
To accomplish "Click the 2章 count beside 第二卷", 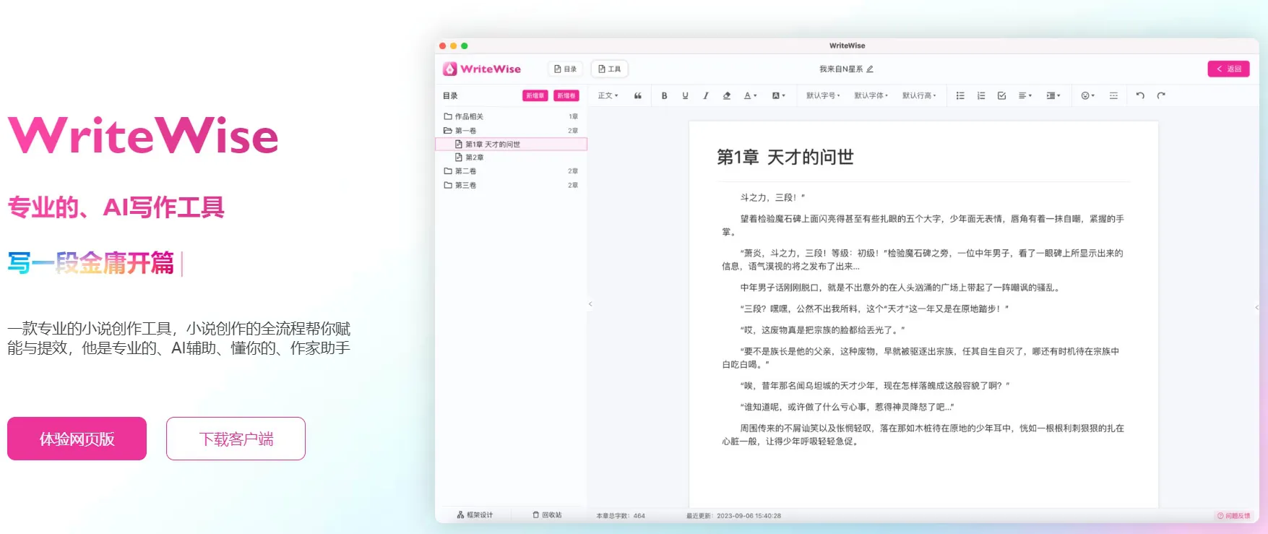I will pos(573,171).
